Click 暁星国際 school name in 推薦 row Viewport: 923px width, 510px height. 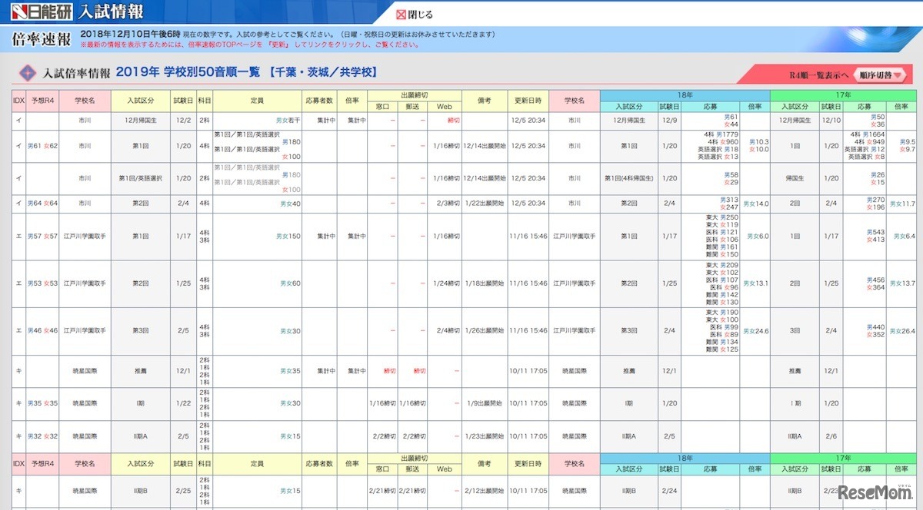click(x=85, y=371)
